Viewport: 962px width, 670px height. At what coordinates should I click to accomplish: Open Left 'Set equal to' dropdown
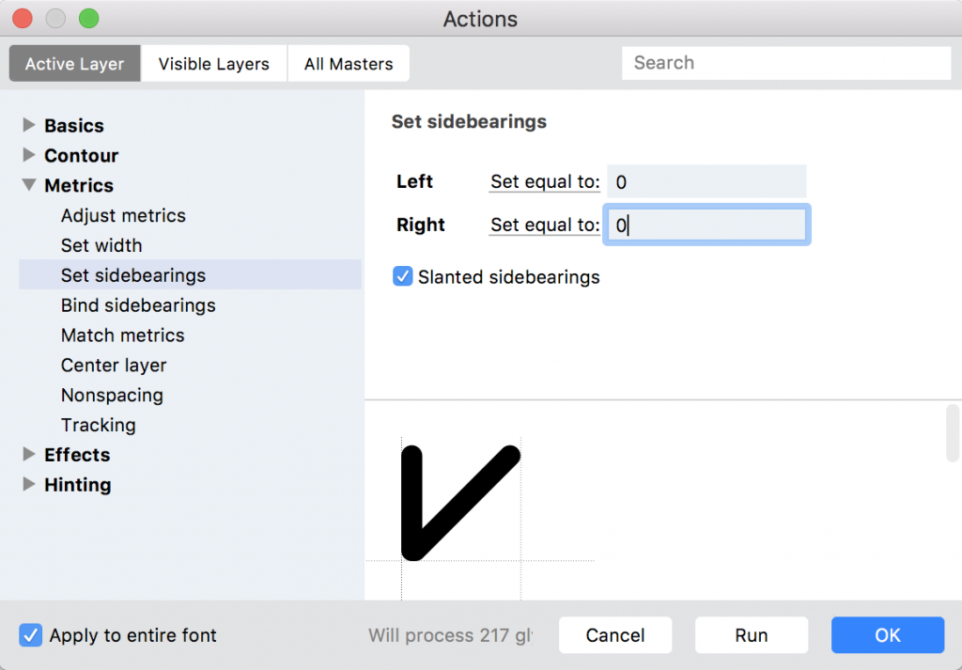(x=545, y=181)
